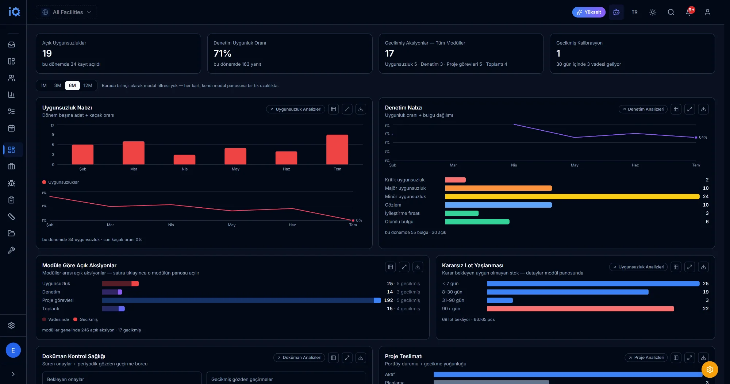Download the Denetim Nabzı chart

pos(703,109)
